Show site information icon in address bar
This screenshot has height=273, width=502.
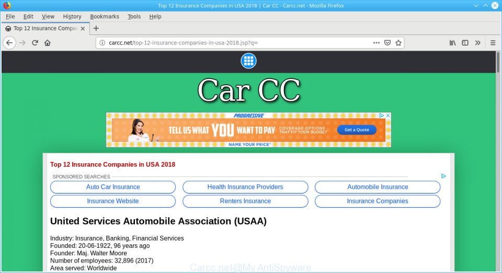(102, 42)
